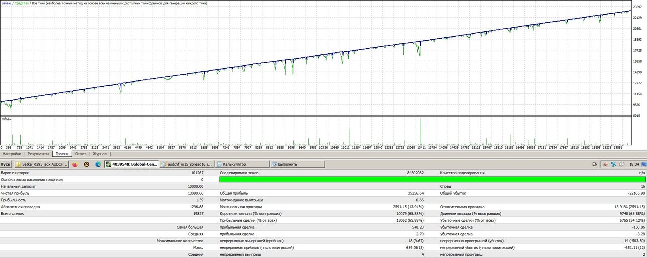Click largest profit trade value 548.20
647x258 pixels.
(417, 227)
